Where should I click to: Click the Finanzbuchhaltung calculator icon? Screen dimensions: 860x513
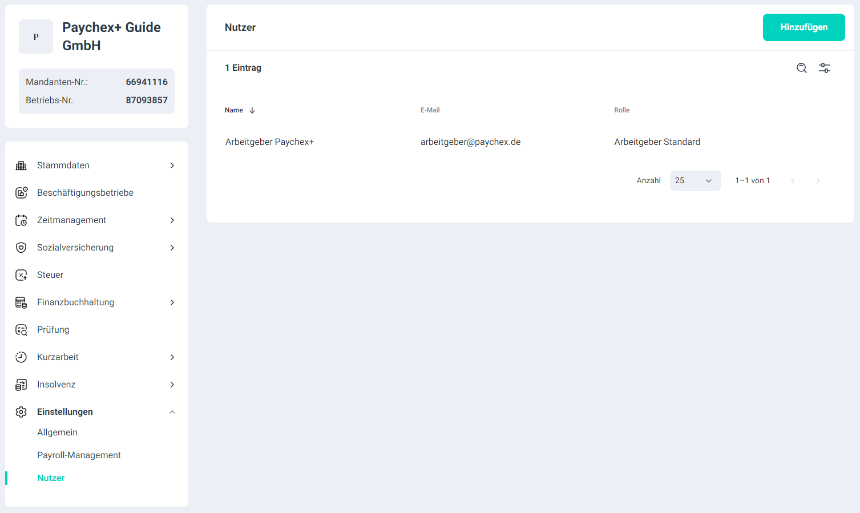coord(21,302)
